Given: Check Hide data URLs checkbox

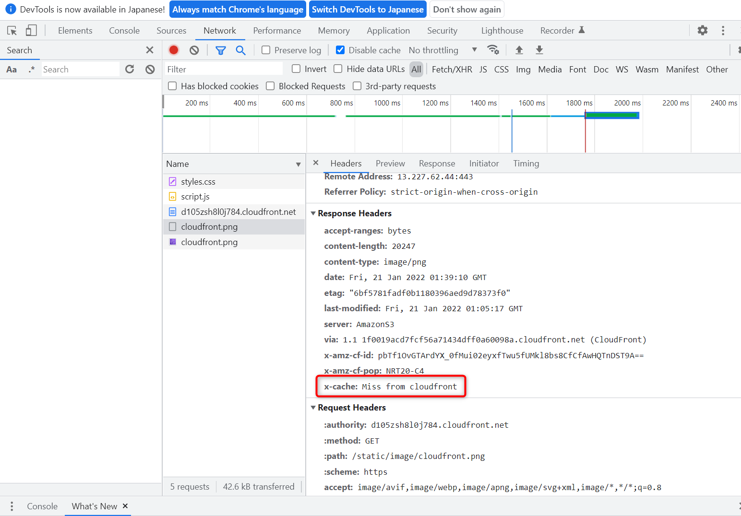Looking at the screenshot, I should [x=338, y=69].
